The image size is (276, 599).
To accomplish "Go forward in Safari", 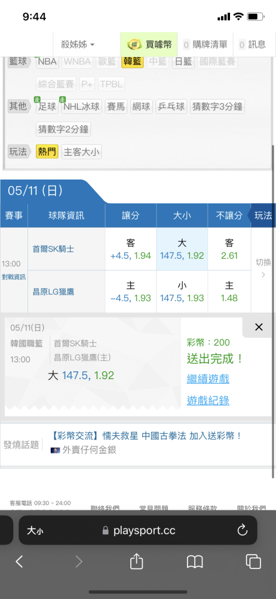I will coord(78,562).
